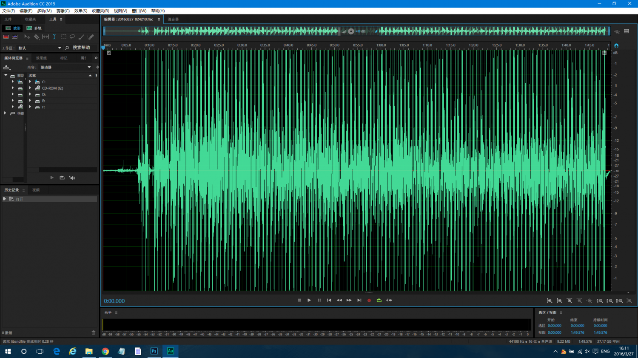Click the red Record button
638x358 pixels.
[x=369, y=300]
